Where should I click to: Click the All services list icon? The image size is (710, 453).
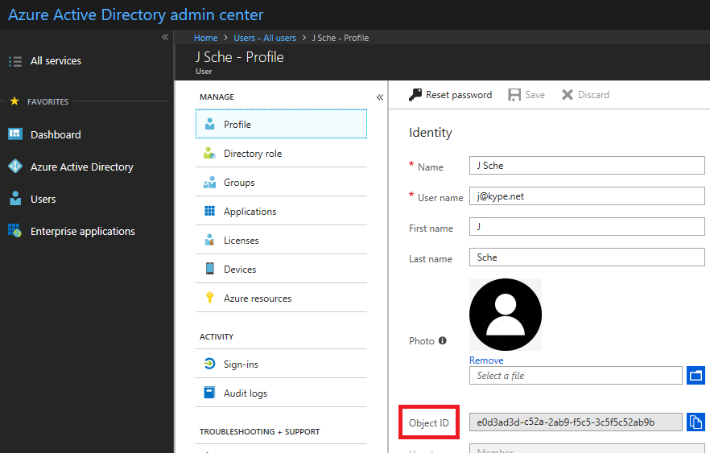[15, 61]
